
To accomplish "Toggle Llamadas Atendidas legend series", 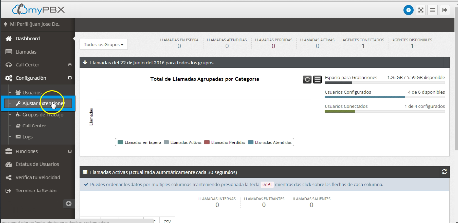I will click(x=270, y=142).
